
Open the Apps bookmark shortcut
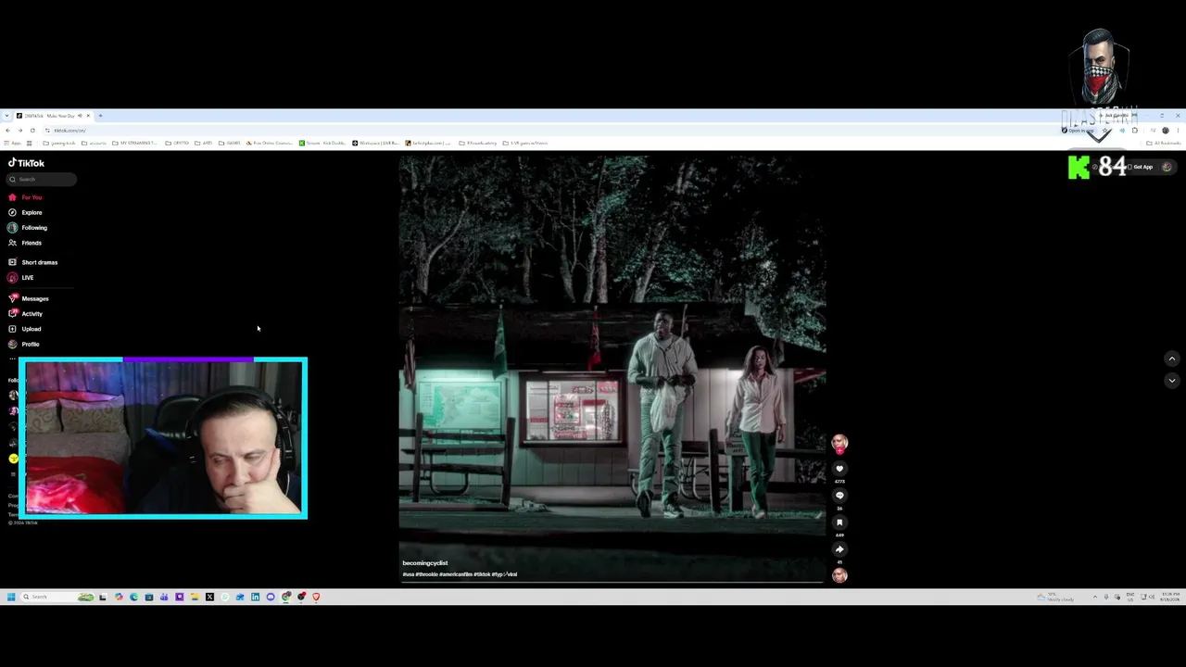(13, 143)
